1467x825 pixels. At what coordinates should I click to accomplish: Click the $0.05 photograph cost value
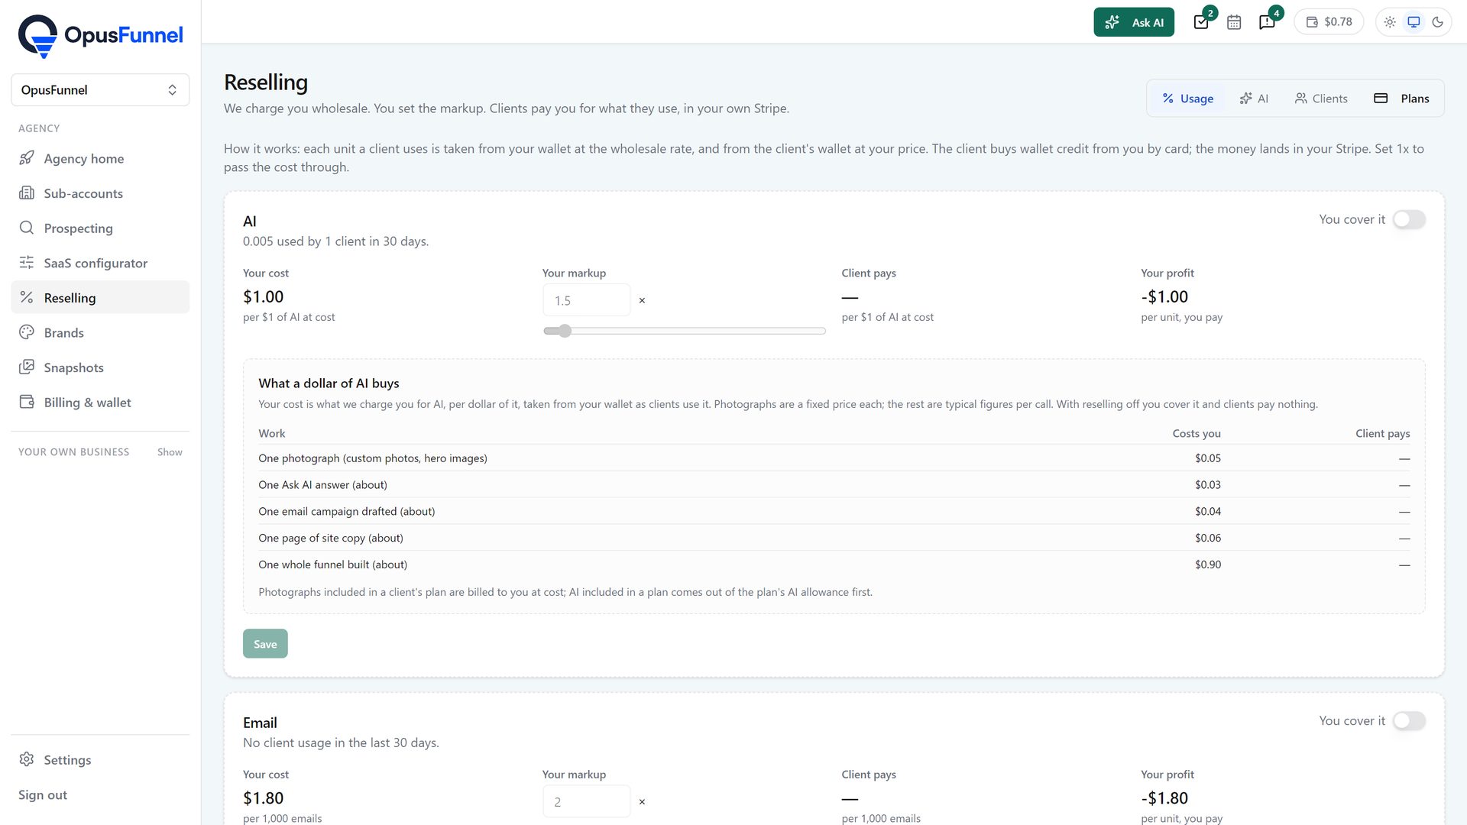pos(1208,458)
